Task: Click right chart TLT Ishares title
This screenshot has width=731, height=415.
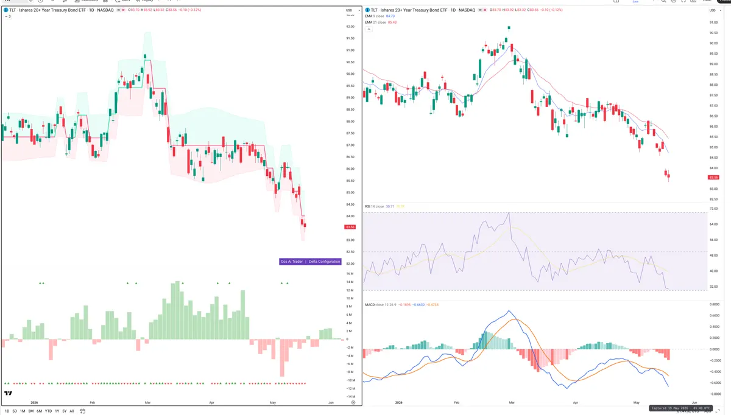Action: pyautogui.click(x=423, y=10)
